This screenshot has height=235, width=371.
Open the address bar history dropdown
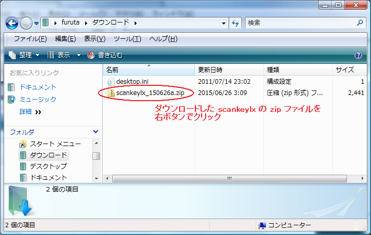tap(224, 23)
